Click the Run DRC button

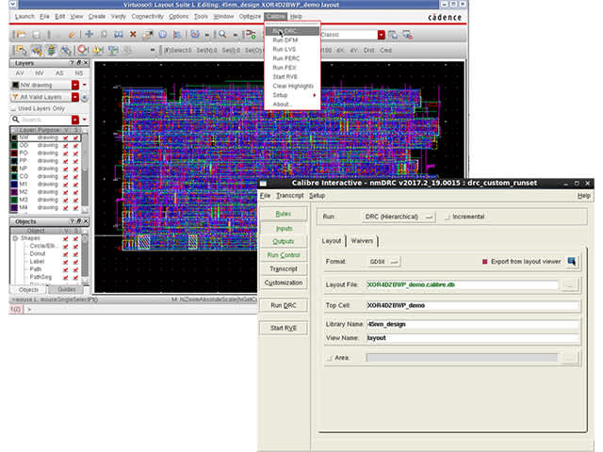tap(284, 305)
